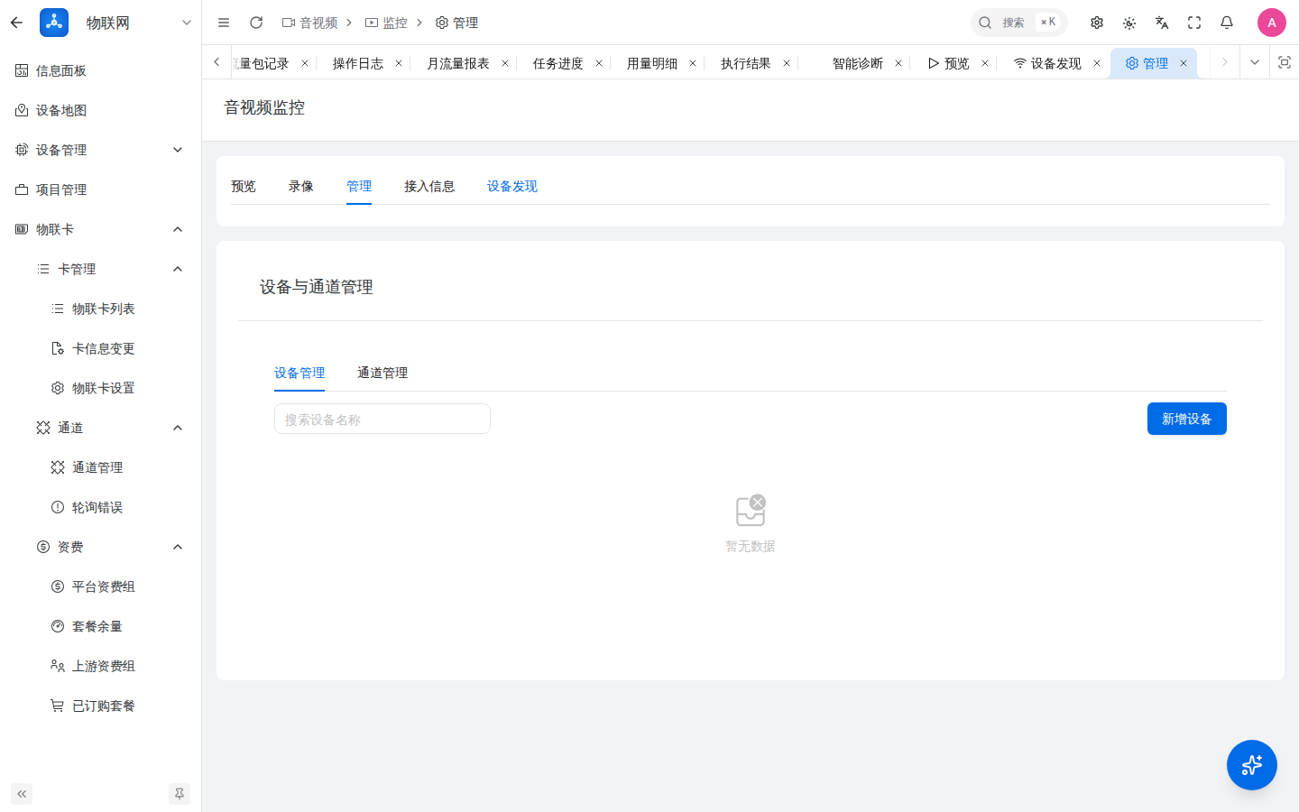Select the 接入信息 page tab

tap(429, 186)
